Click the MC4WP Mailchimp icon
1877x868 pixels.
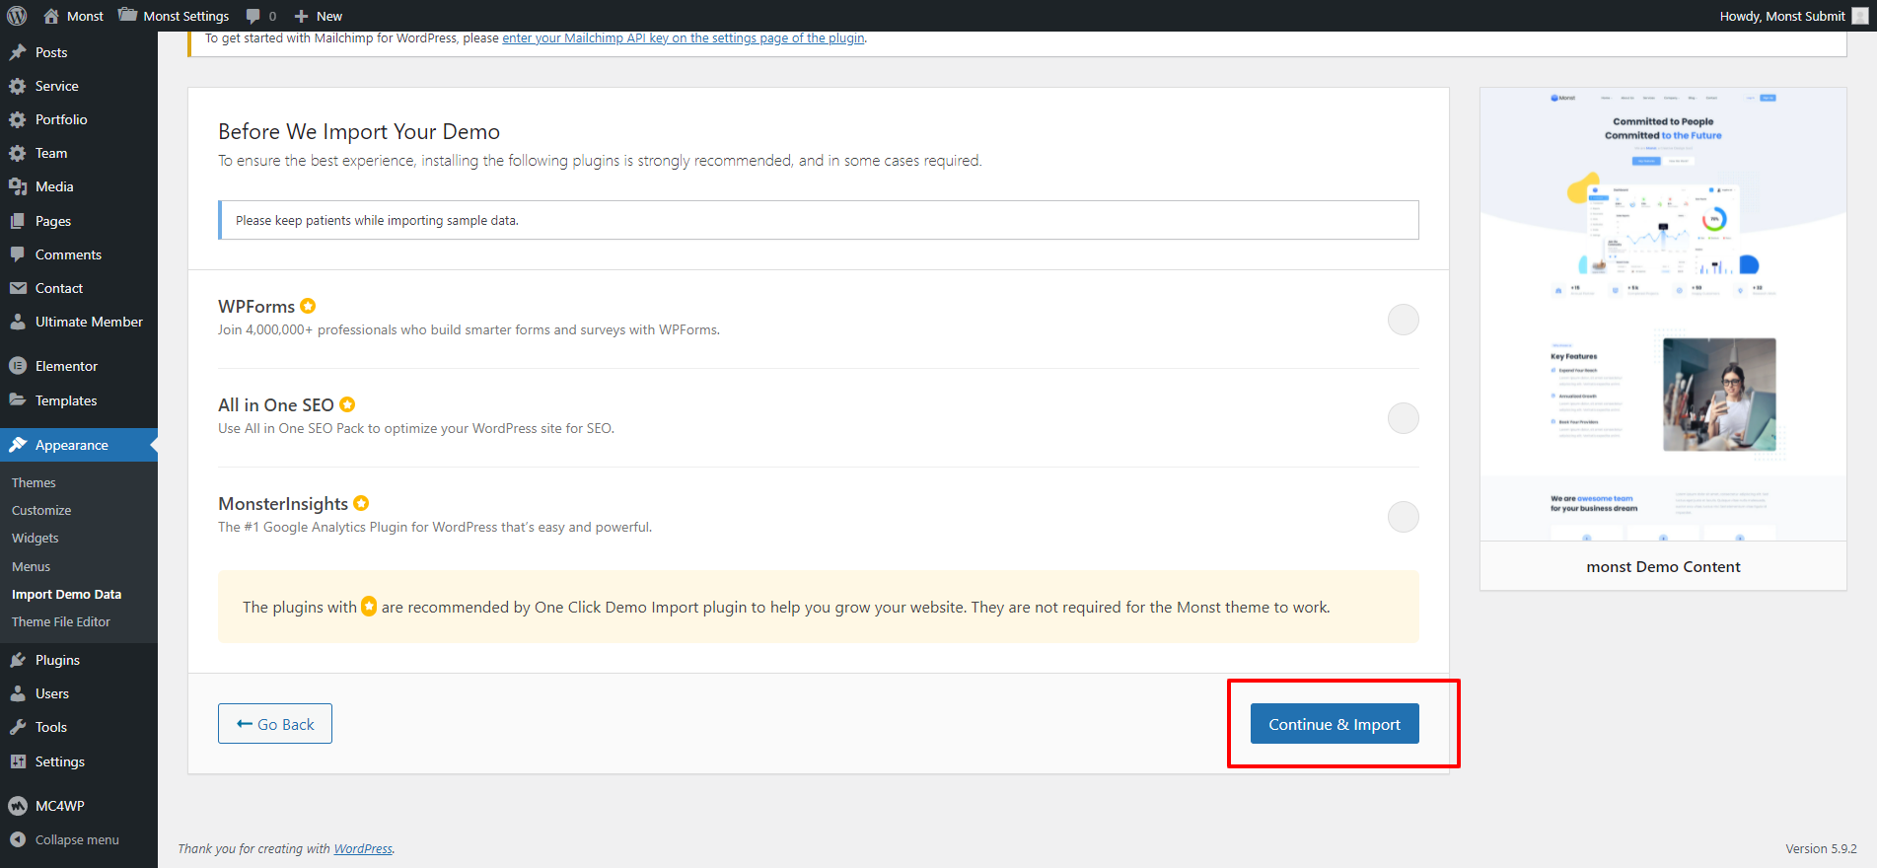(18, 806)
